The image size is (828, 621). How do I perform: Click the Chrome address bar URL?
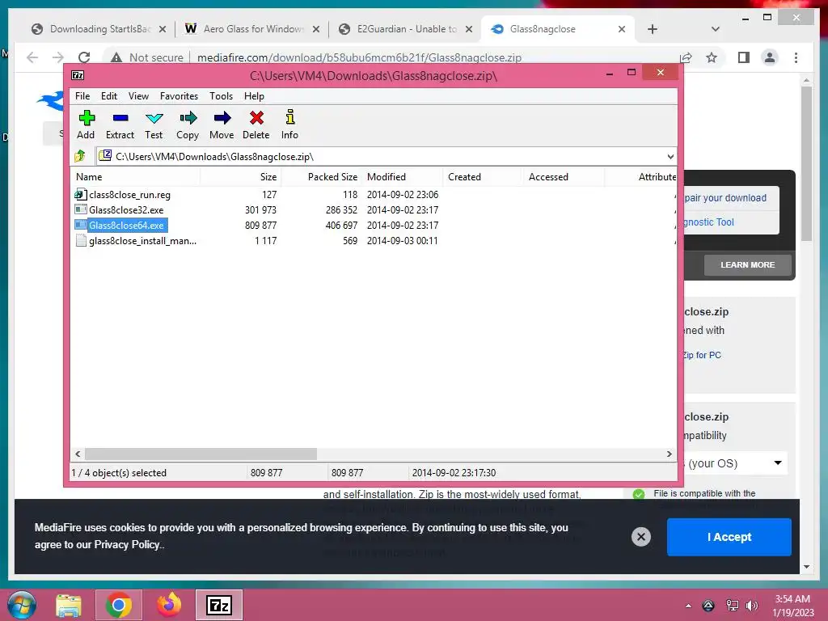pos(359,57)
